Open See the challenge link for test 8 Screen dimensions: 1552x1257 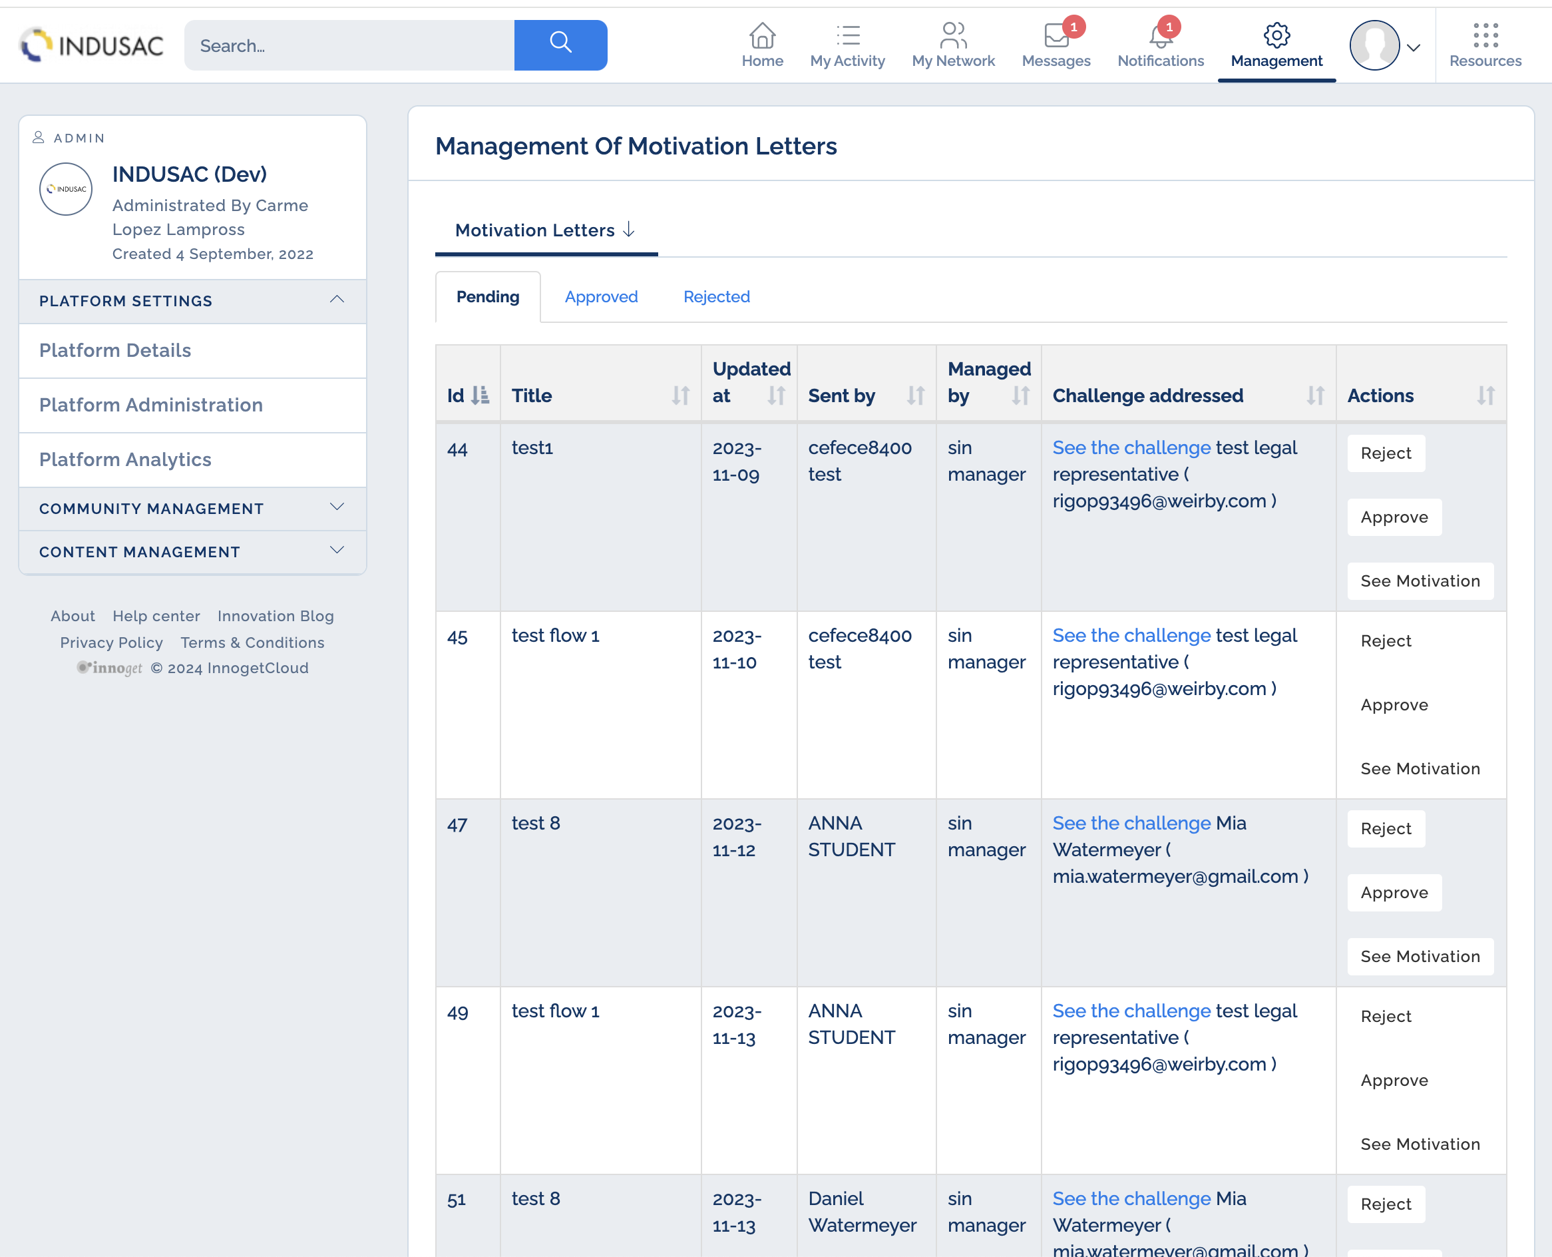(1131, 824)
